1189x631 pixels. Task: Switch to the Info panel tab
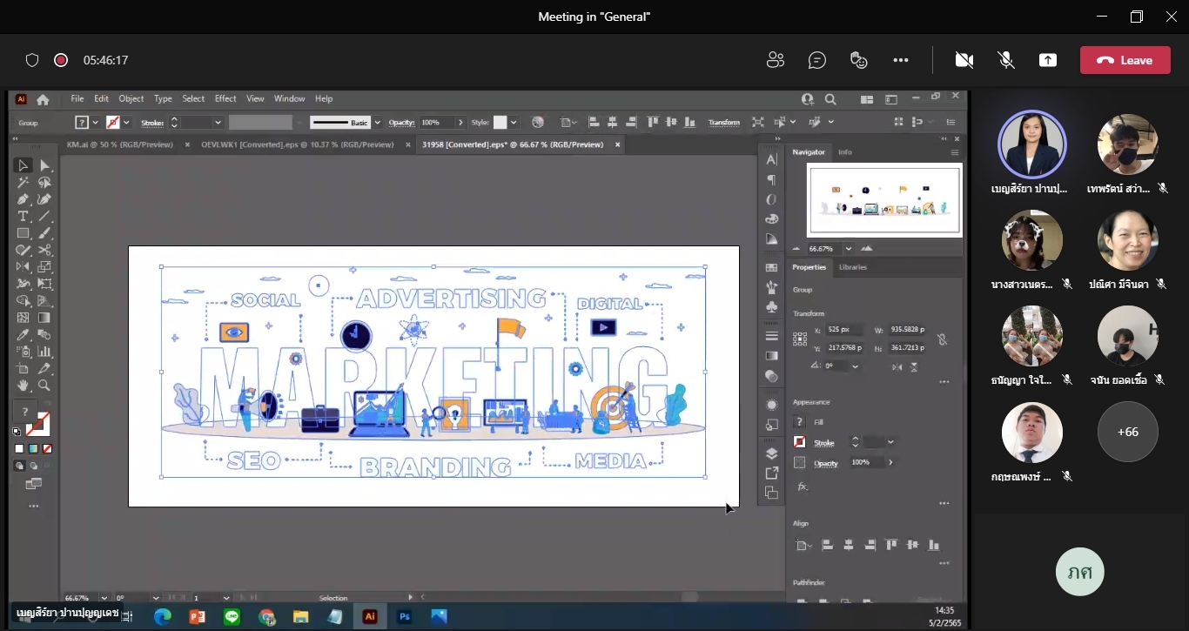click(x=845, y=152)
